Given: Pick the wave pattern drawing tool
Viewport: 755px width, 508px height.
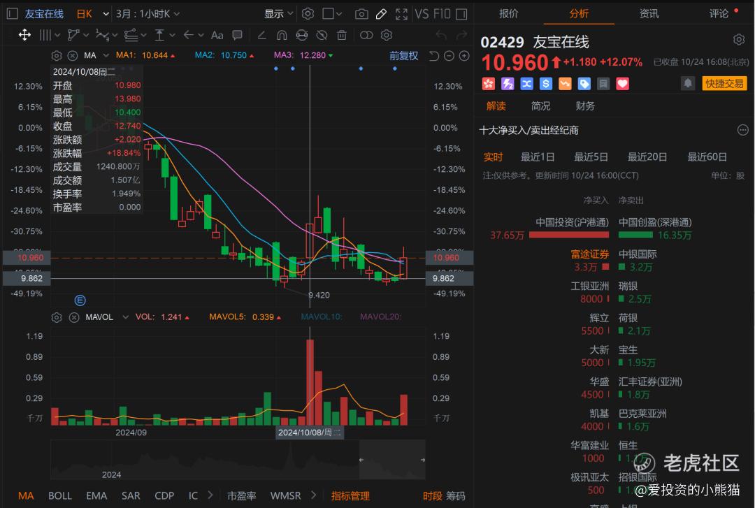Looking at the screenshot, I should [102, 35].
